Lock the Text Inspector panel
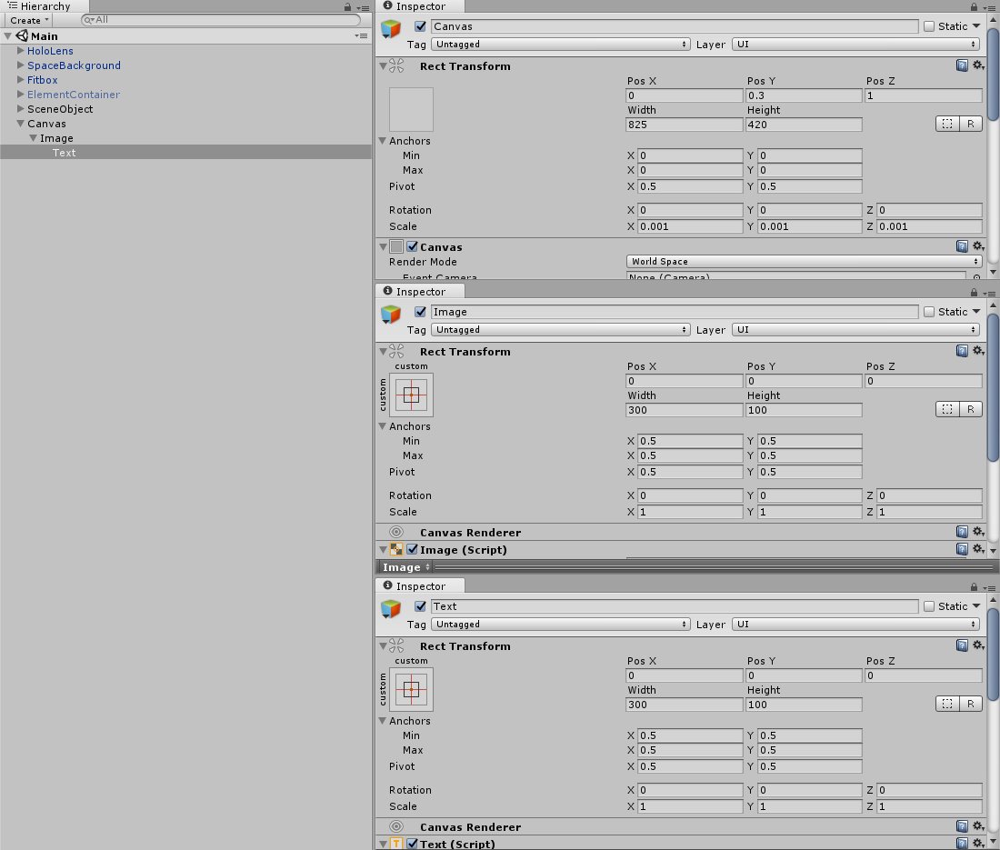The width and height of the screenshot is (1000, 850). click(974, 587)
